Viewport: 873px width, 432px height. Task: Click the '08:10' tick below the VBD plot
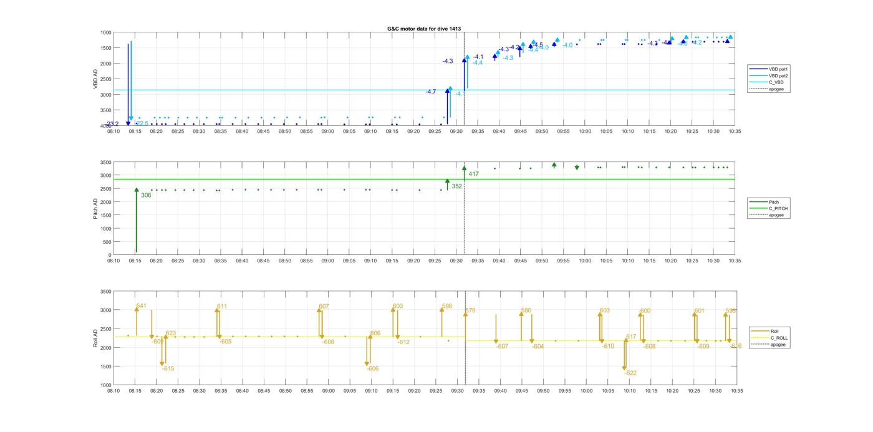click(x=113, y=131)
